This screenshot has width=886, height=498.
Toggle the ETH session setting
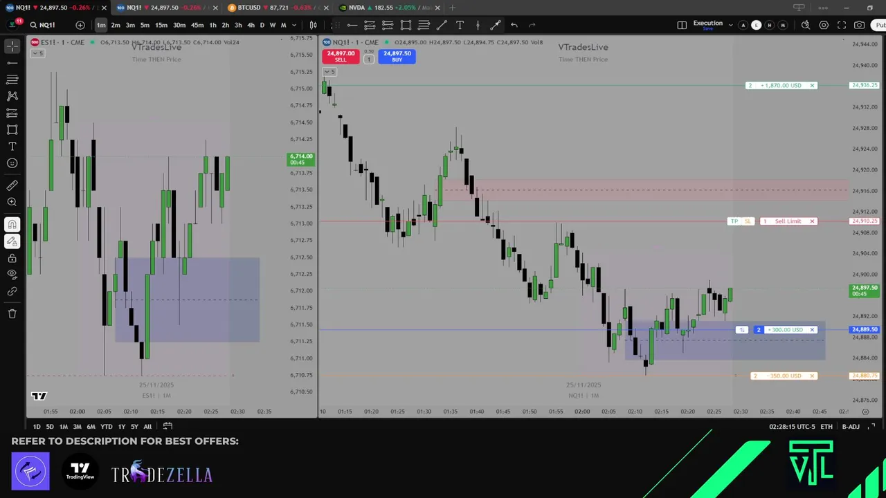click(x=826, y=427)
